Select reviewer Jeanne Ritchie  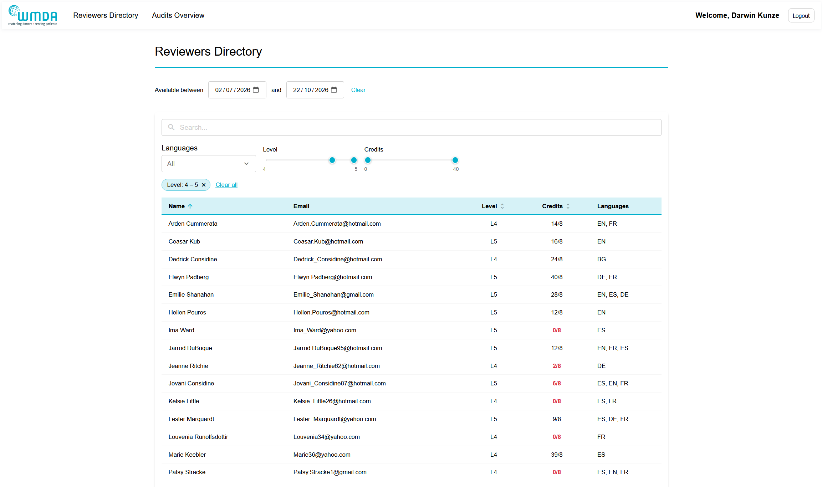tap(188, 366)
